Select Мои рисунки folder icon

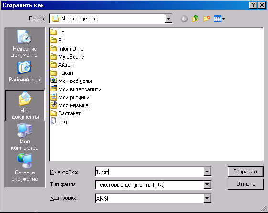[54, 97]
